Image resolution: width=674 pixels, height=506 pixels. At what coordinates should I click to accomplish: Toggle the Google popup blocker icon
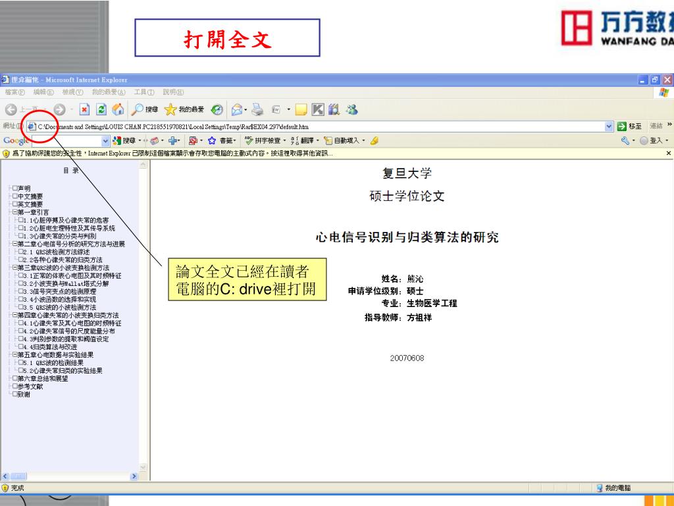[x=193, y=141]
